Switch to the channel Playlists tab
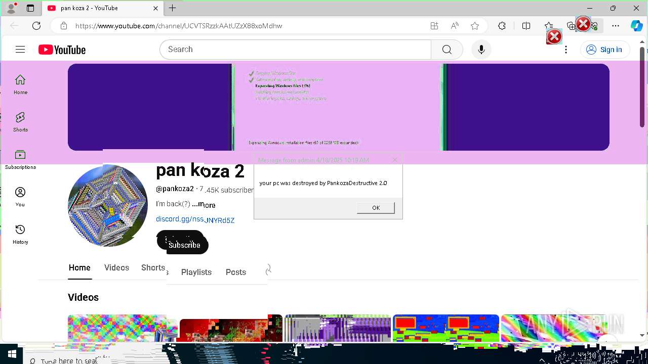This screenshot has height=364, width=648. point(196,272)
